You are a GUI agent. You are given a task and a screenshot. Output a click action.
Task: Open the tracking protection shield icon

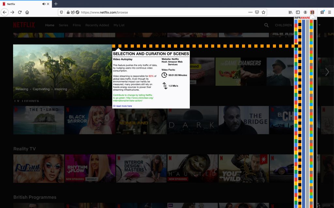tap(61, 12)
